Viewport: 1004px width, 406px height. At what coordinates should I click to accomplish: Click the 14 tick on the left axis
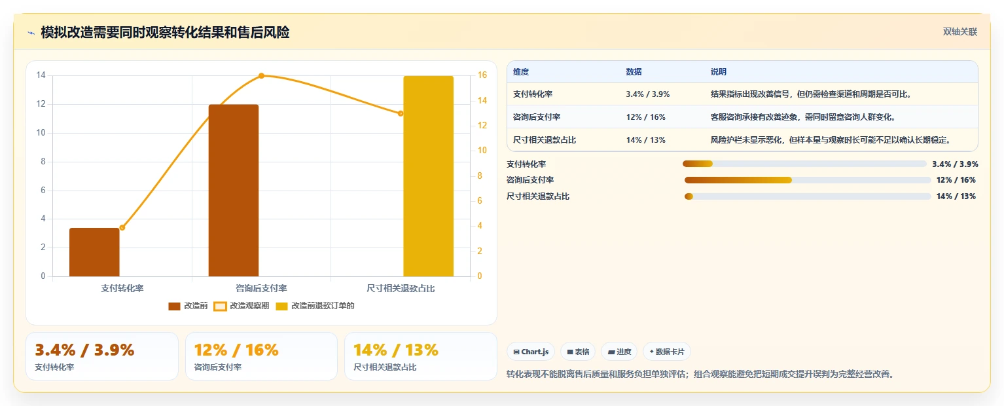pos(41,75)
